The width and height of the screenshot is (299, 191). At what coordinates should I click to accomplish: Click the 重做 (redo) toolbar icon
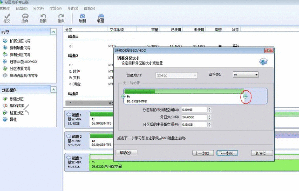[x=61, y=18]
